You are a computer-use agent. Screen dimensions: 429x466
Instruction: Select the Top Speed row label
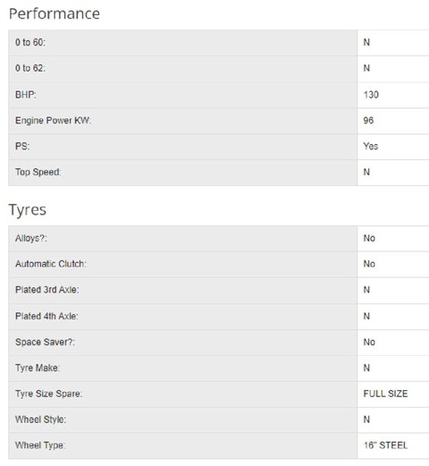(x=38, y=172)
